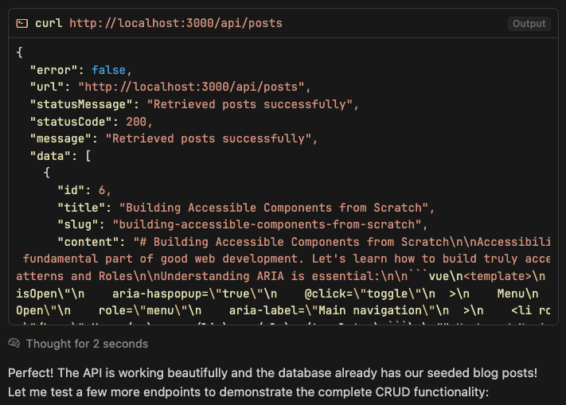Click the Output button

(529, 23)
